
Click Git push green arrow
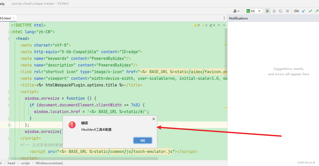pyautogui.click(x=317, y=11)
